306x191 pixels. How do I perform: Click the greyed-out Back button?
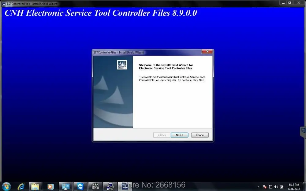coord(162,135)
